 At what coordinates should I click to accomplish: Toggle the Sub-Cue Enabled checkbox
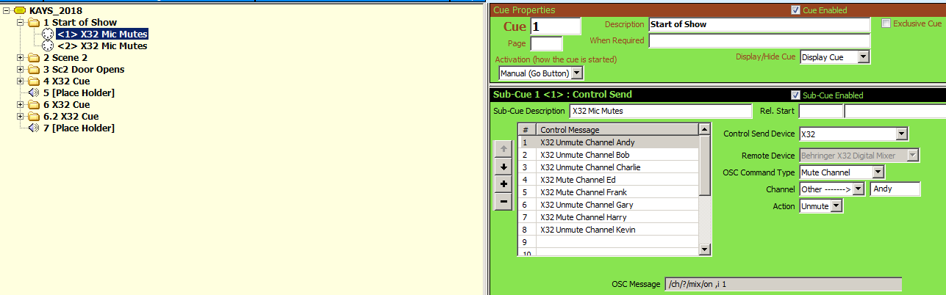coord(795,95)
